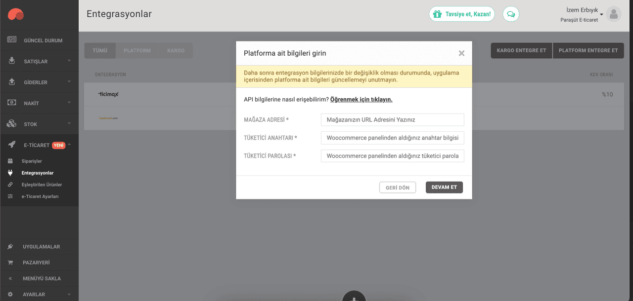Viewport: 633px width, 301px height.
Task: Open Entegrasyonlar submenu item
Action: point(38,173)
